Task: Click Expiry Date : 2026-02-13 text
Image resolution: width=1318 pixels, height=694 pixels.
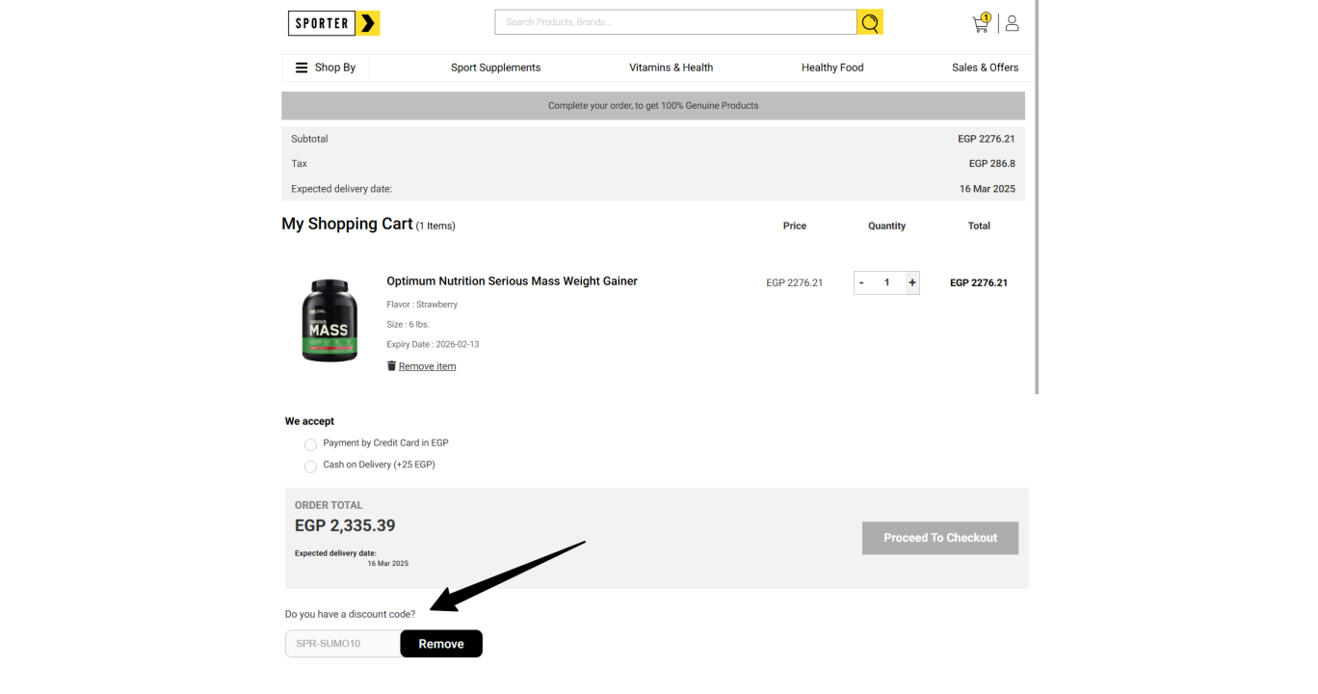Action: [x=433, y=344]
